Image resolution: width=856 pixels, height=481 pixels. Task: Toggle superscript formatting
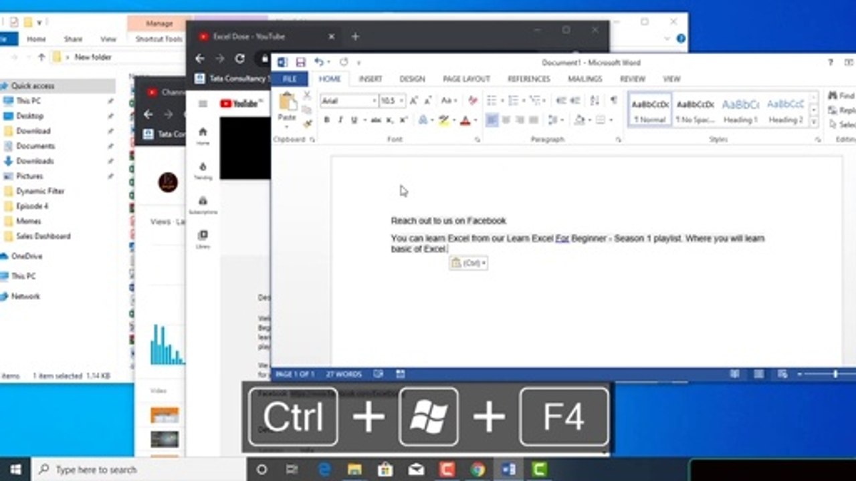point(404,120)
